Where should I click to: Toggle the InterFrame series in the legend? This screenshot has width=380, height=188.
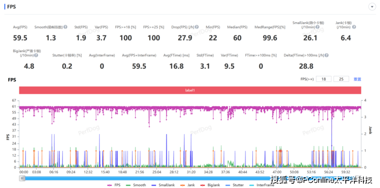tap(261, 185)
